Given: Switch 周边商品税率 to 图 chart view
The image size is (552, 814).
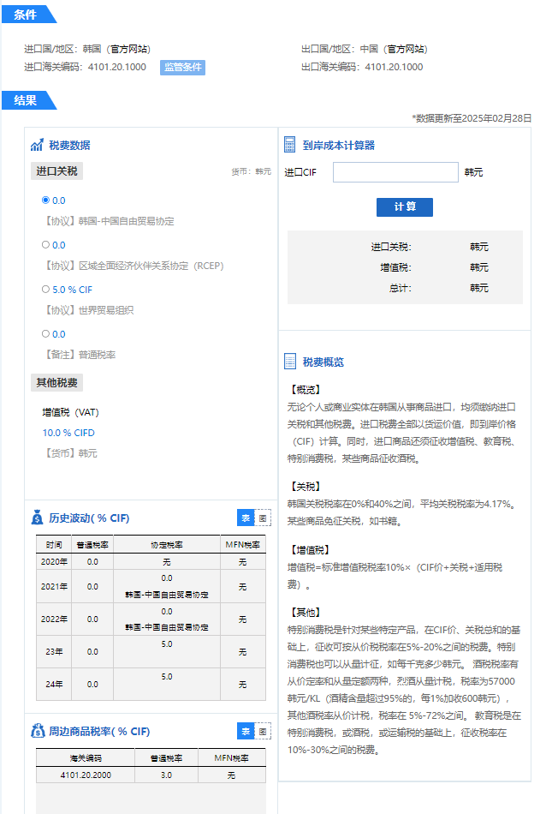Looking at the screenshot, I should pyautogui.click(x=263, y=731).
